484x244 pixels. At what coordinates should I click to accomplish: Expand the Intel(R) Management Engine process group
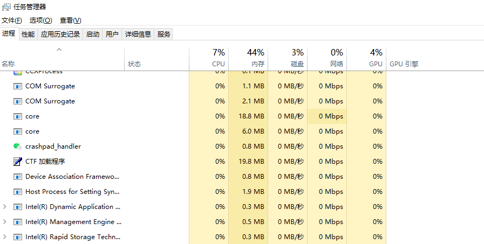5,222
